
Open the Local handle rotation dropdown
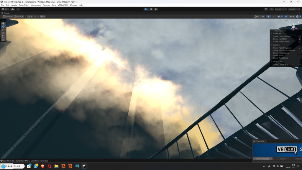coord(19,17)
